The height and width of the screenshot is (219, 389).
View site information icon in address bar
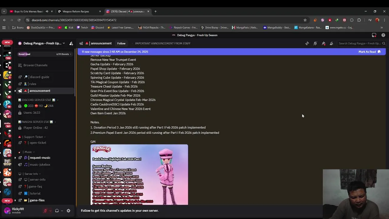[x=28, y=20]
